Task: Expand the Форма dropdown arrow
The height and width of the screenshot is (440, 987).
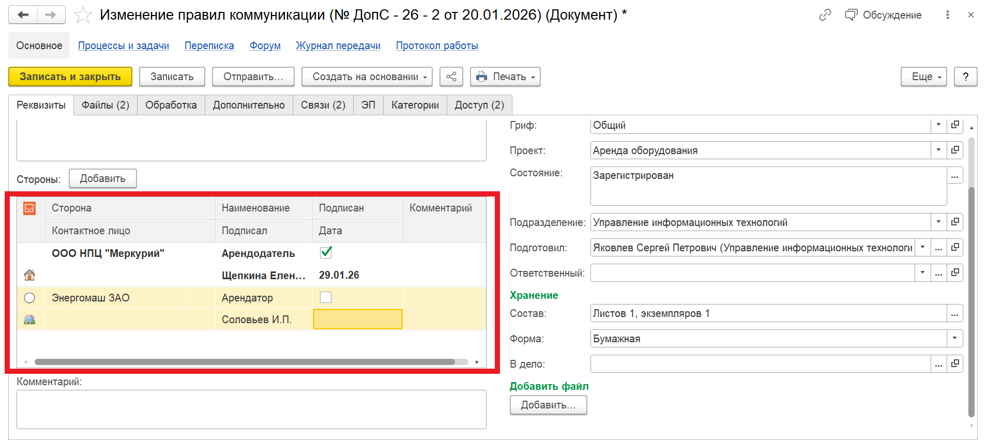Action: click(954, 339)
